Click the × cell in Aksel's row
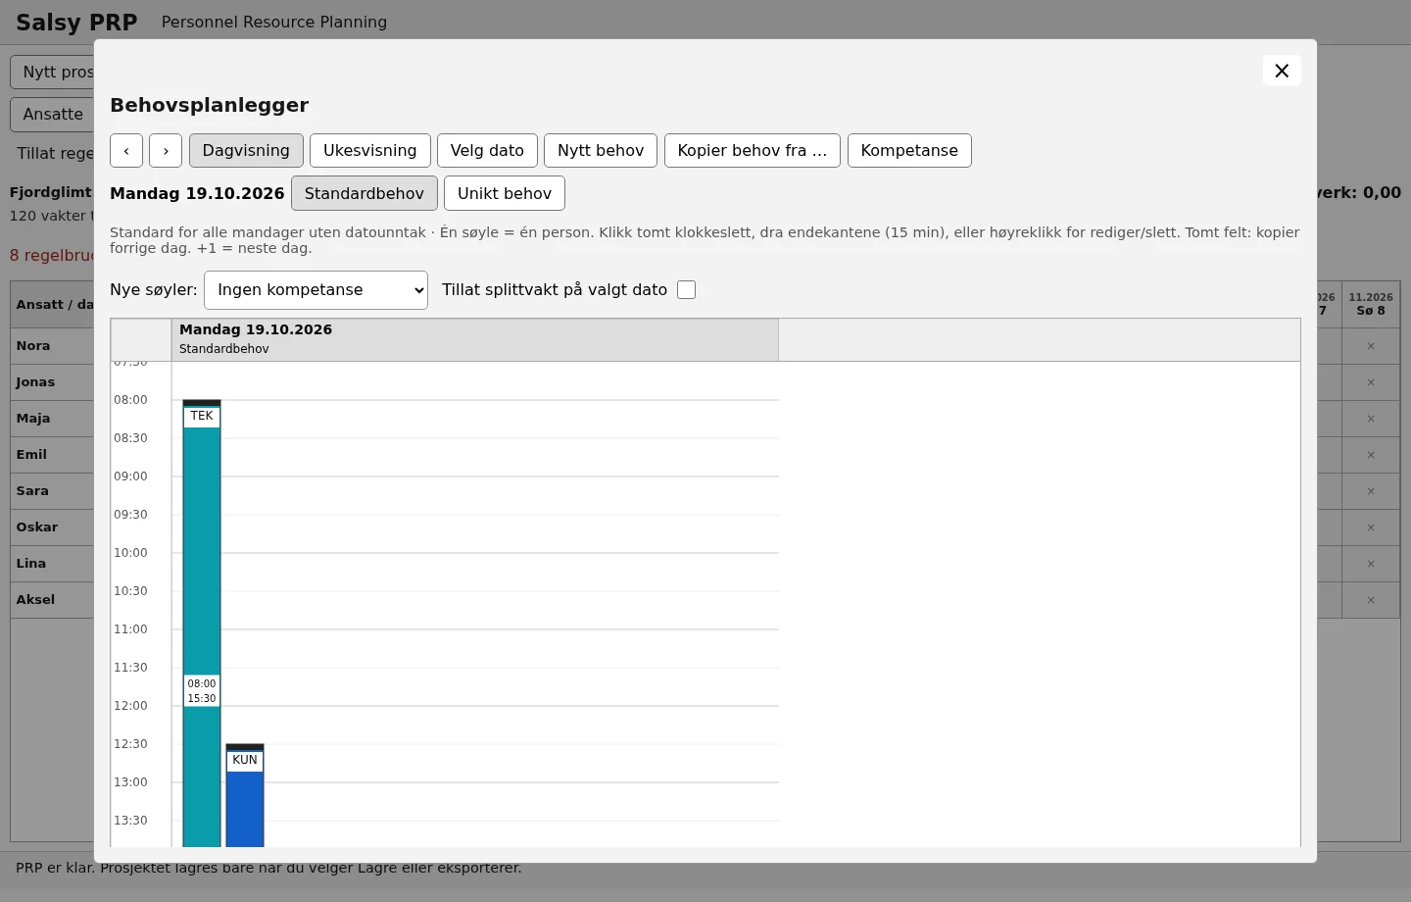Viewport: 1411px width, 902px height. pos(1371,600)
